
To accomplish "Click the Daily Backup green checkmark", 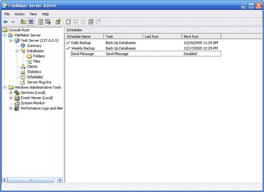I will 68,43.
